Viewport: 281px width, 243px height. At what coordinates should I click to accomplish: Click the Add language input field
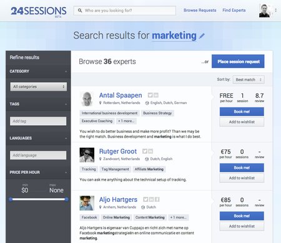pos(38,155)
